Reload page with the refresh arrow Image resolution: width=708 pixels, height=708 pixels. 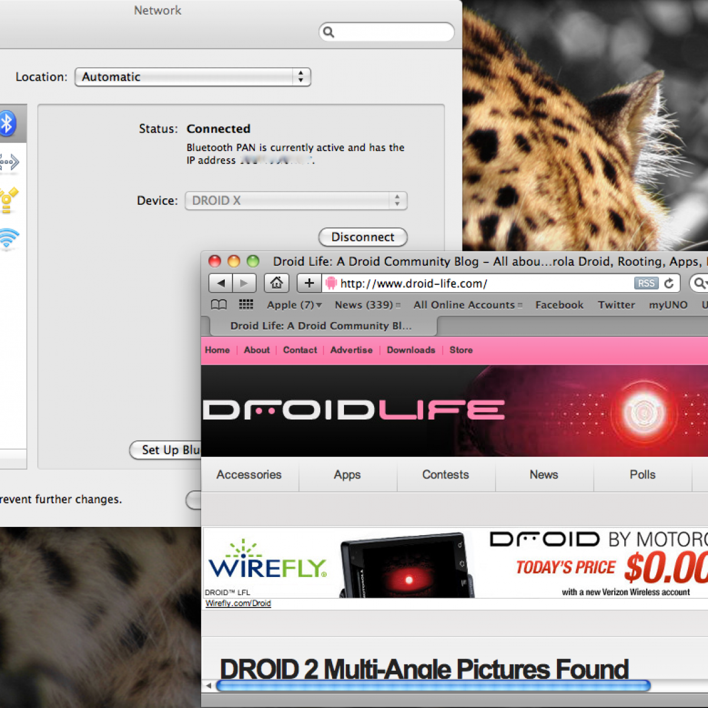point(668,284)
